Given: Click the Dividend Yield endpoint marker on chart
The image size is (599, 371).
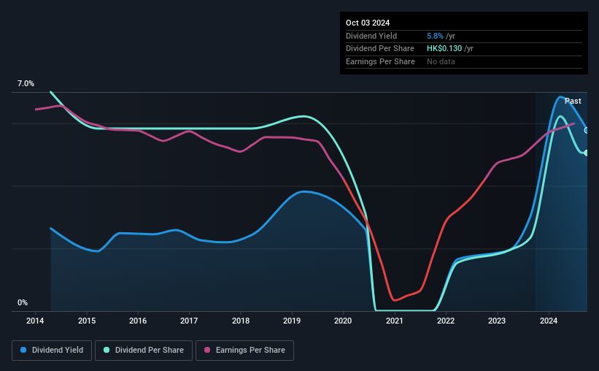Looking at the screenshot, I should click(x=587, y=131).
